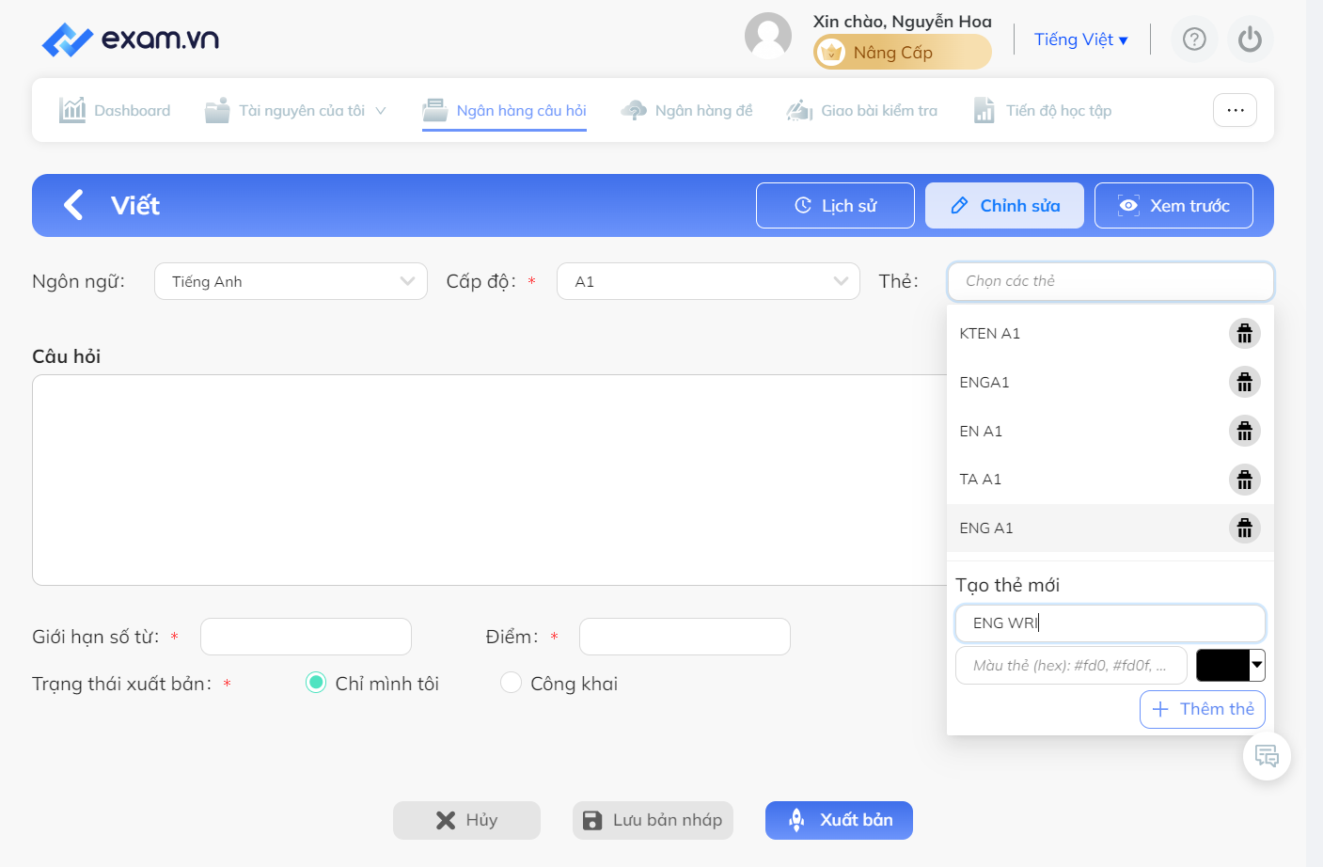Open the Ngôn ngữ Tiếng Anh dropdown
The image size is (1323, 867).
pos(291,281)
